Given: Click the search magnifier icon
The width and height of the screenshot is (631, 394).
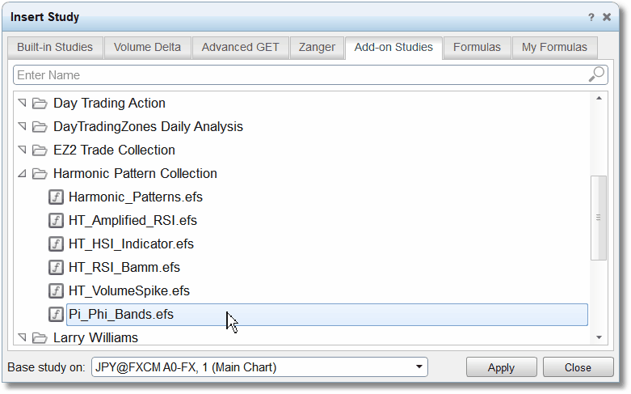Looking at the screenshot, I should pyautogui.click(x=596, y=74).
